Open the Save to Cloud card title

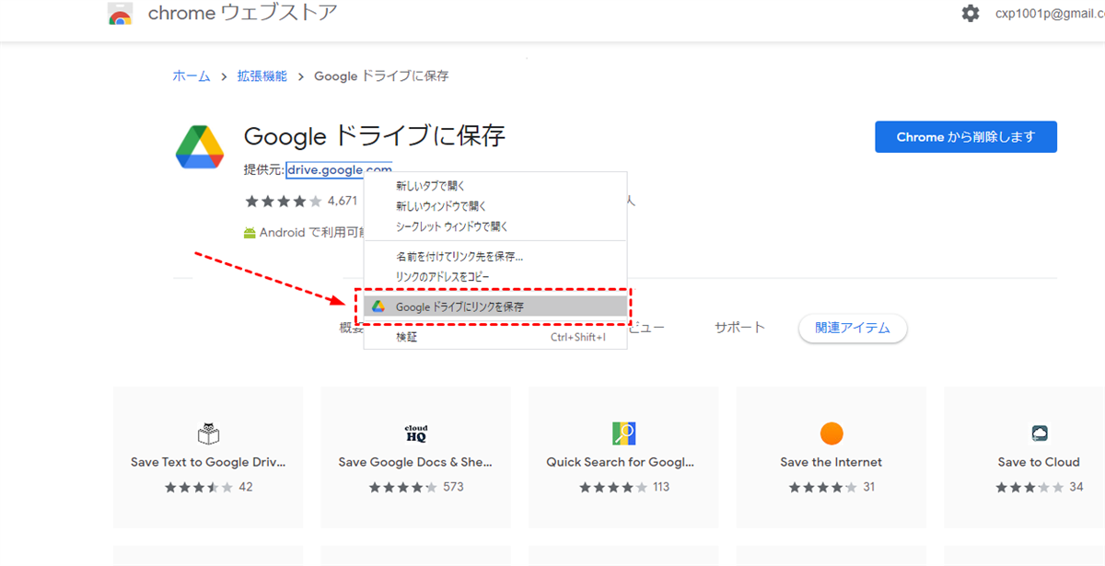tap(1040, 463)
